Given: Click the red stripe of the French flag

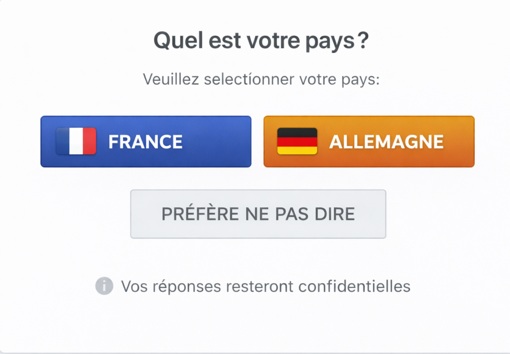Looking at the screenshot, I should coord(90,141).
